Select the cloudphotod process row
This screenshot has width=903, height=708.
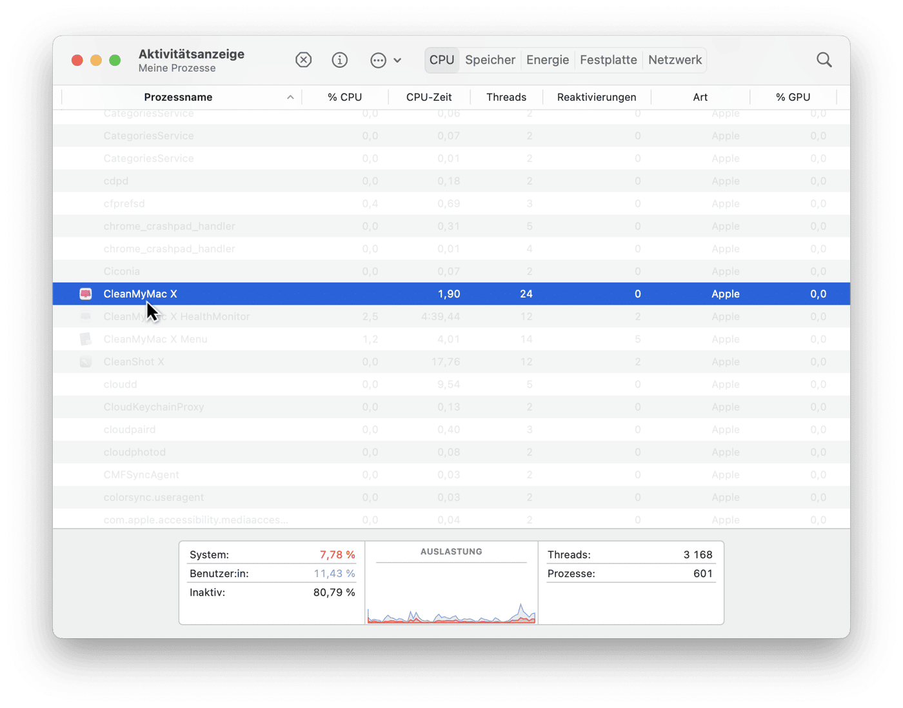(451, 452)
